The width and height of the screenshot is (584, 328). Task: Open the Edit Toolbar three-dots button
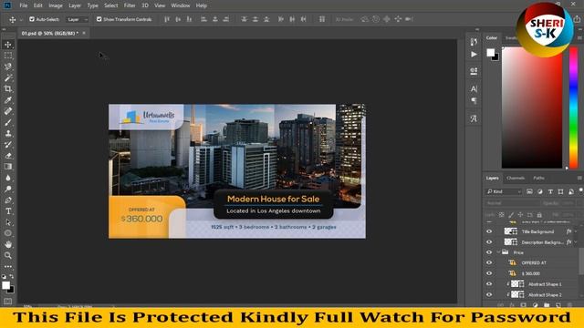click(8, 267)
